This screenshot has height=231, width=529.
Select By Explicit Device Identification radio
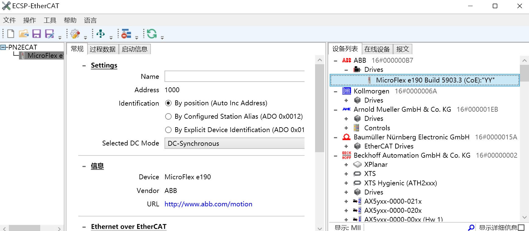(168, 130)
